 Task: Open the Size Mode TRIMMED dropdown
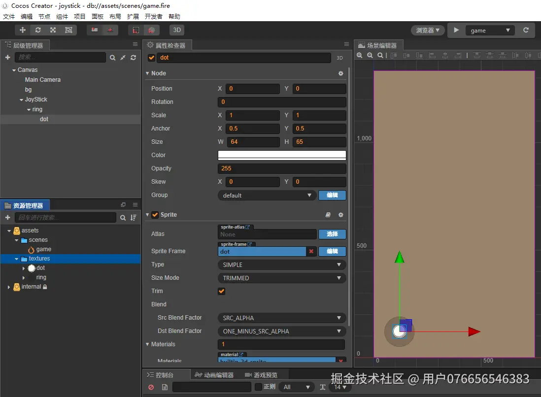point(282,278)
